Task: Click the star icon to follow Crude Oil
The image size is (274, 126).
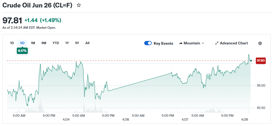Action: [79, 5]
